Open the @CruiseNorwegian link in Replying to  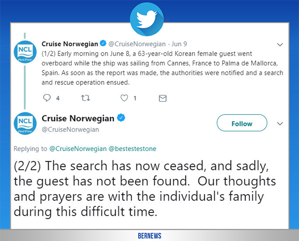[77, 149]
